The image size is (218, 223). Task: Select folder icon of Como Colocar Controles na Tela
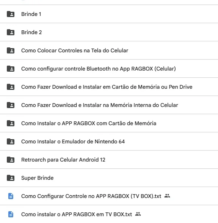pyautogui.click(x=11, y=50)
